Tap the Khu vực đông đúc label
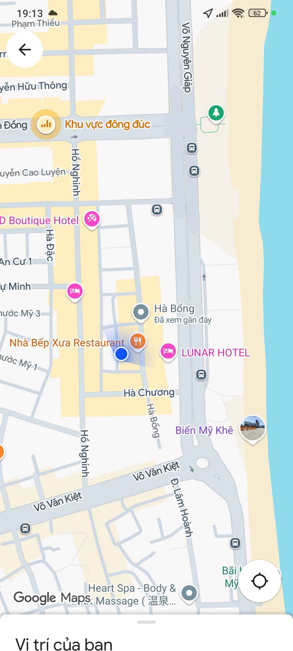 pos(107,124)
